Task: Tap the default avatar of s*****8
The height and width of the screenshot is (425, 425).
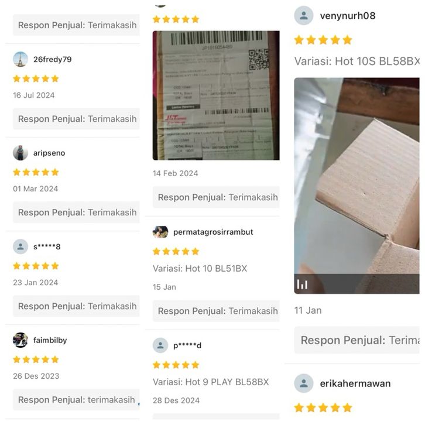Action: (x=20, y=246)
